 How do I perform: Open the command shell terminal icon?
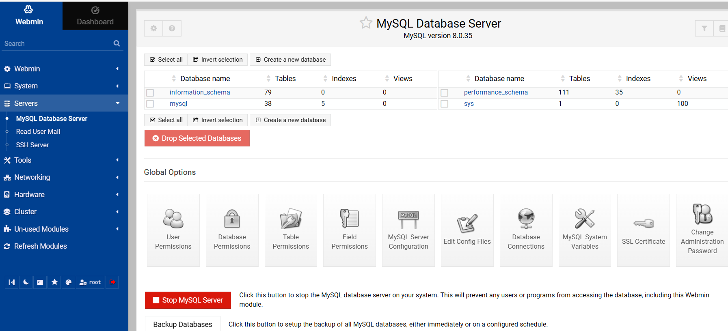[40, 282]
